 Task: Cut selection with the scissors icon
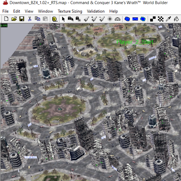[x=30, y=19]
